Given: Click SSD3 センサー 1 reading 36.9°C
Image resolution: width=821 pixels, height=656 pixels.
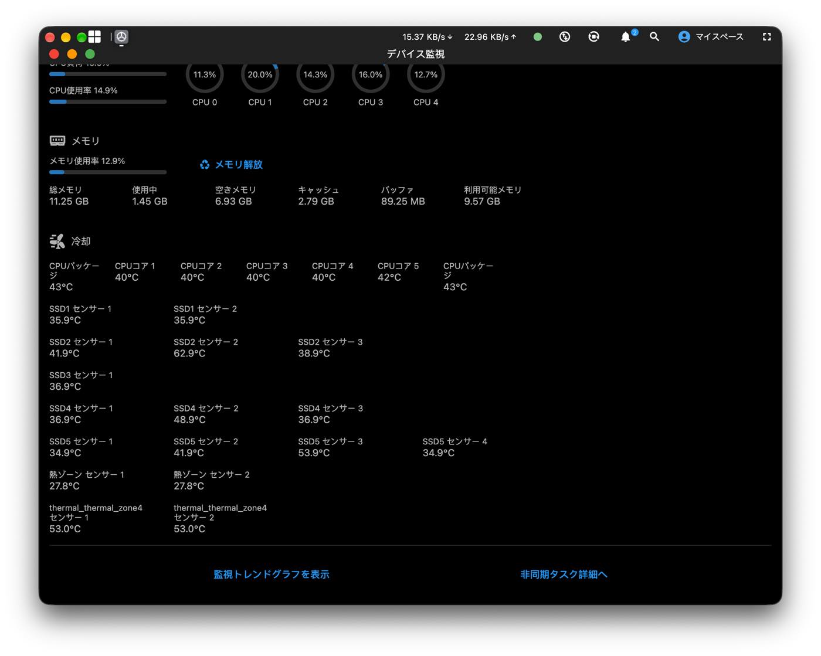Looking at the screenshot, I should pos(65,386).
